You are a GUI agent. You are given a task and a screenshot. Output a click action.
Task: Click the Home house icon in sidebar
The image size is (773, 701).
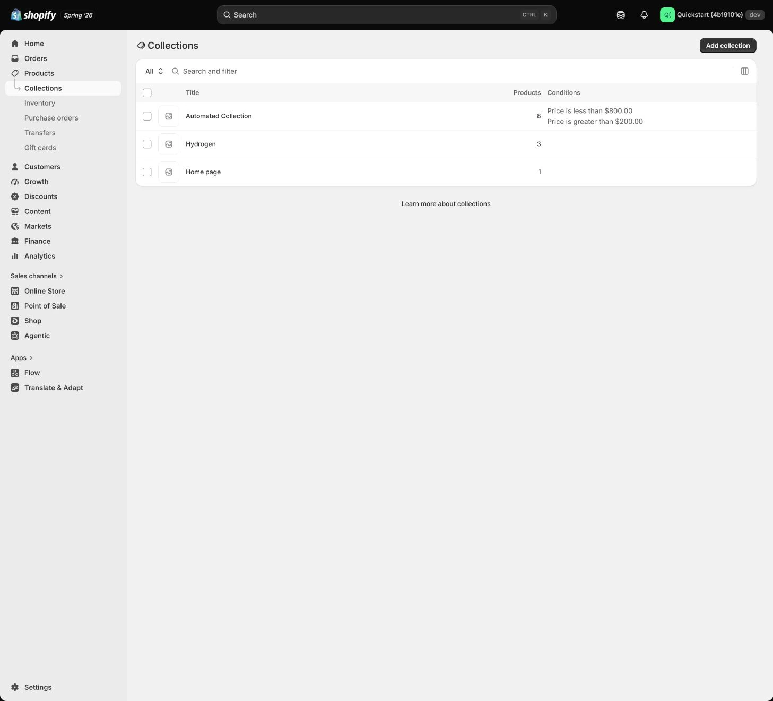[x=15, y=44]
